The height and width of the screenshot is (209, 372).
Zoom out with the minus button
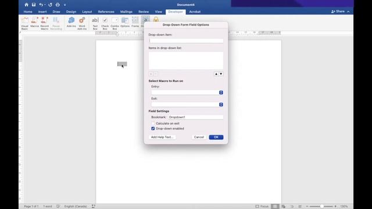coord(307,207)
